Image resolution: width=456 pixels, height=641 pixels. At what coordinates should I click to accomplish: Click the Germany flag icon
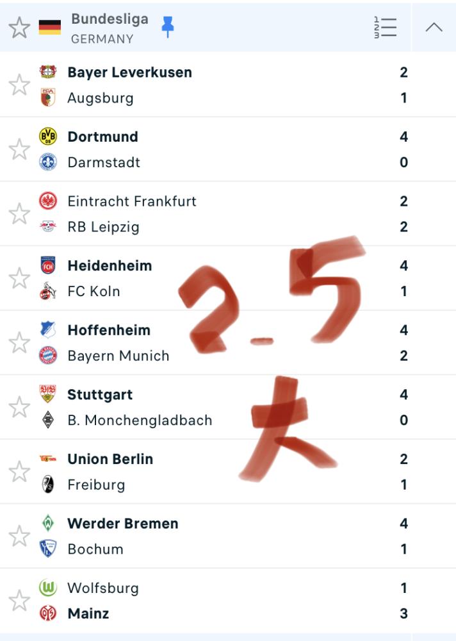click(x=50, y=28)
